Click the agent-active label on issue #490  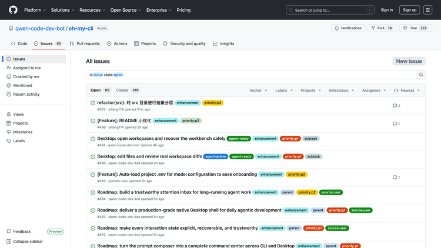tap(216, 157)
